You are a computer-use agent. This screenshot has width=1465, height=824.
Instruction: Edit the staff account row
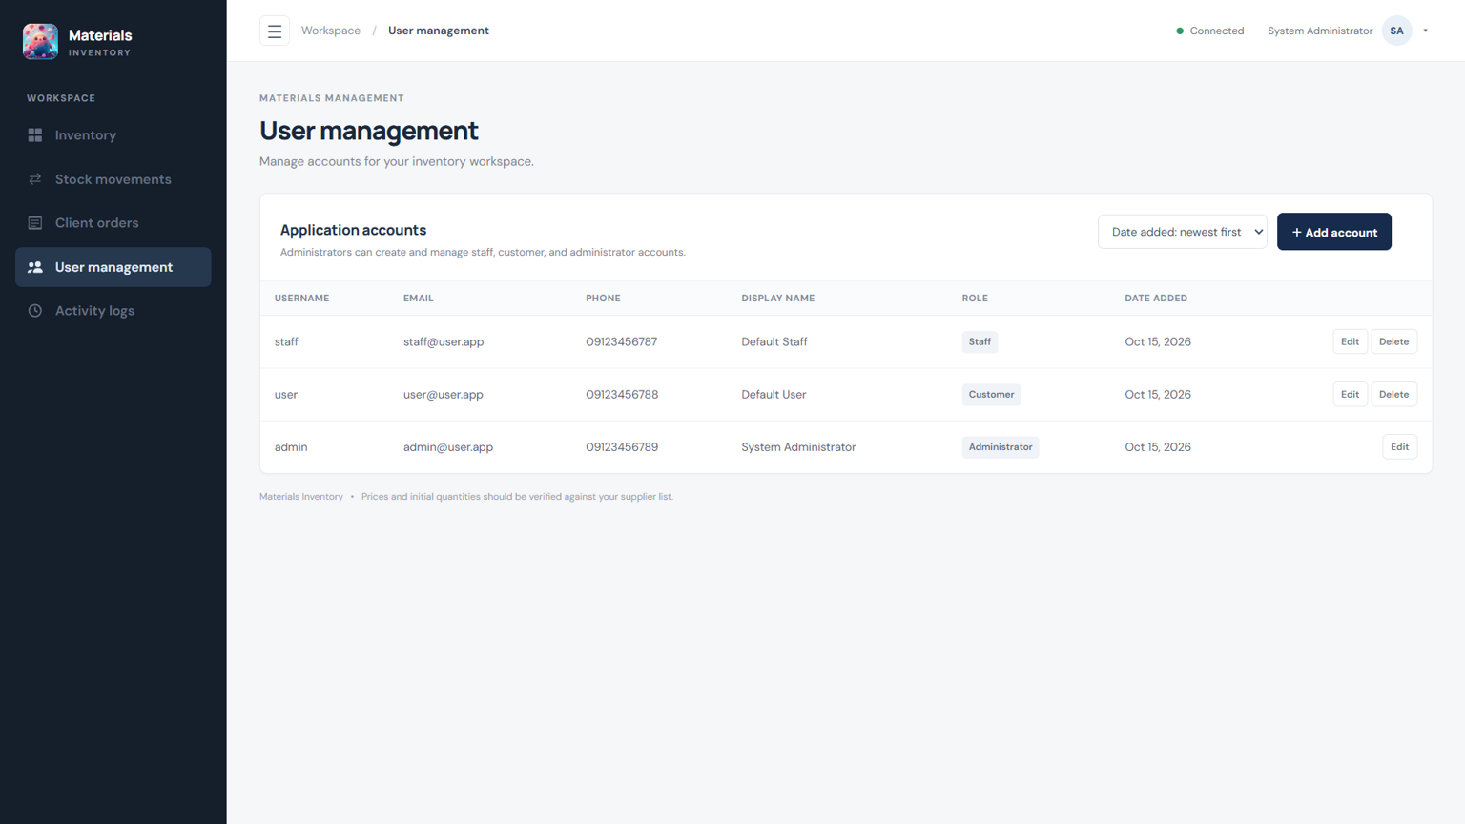1350,341
